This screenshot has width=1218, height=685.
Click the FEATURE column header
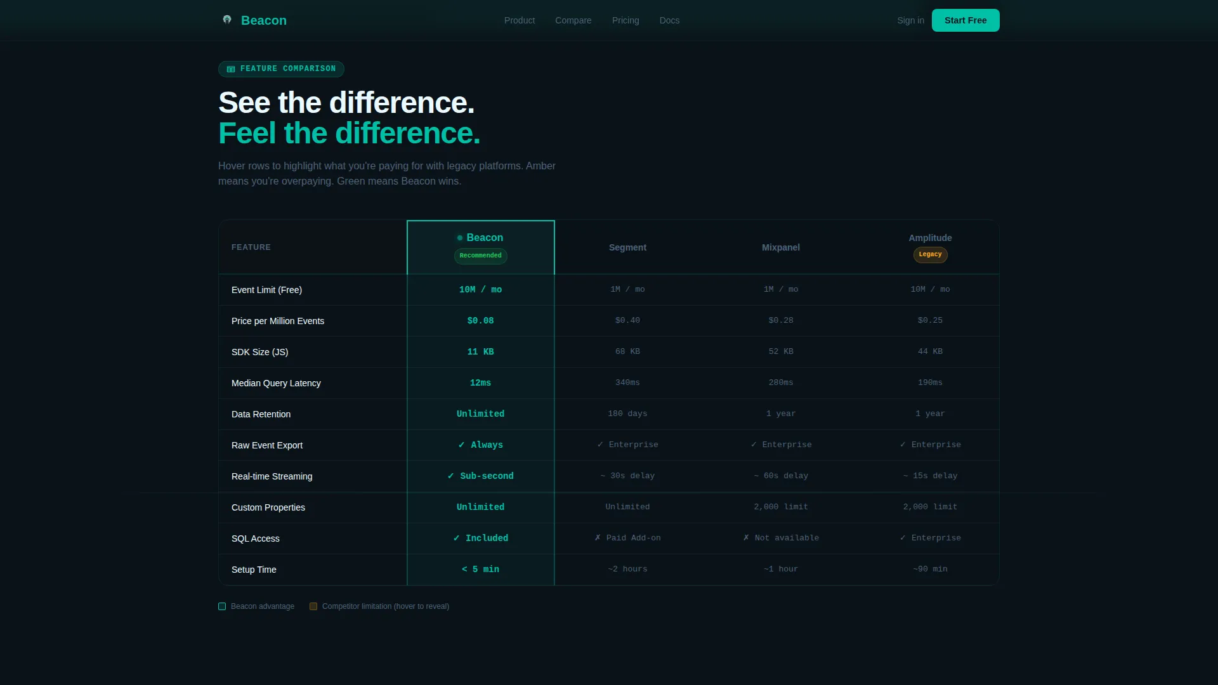[x=251, y=247]
